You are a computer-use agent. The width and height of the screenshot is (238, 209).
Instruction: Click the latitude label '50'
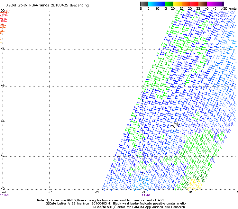[3, 11]
